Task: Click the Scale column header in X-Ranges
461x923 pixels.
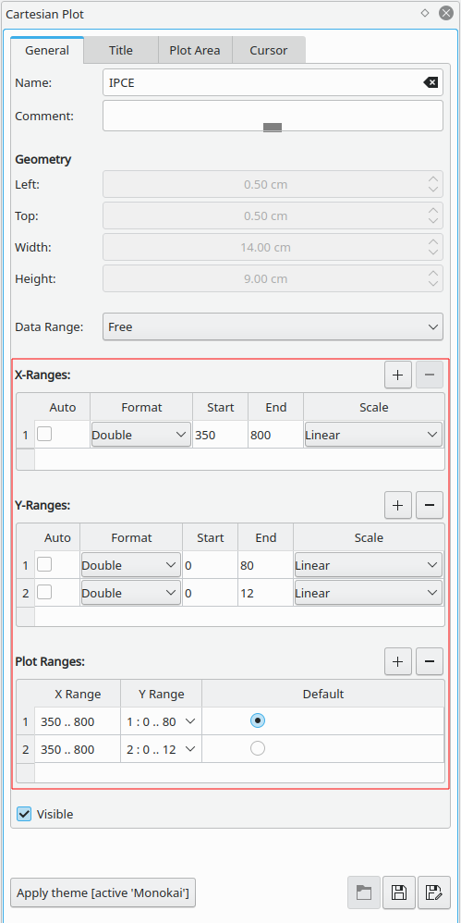Action: click(374, 407)
